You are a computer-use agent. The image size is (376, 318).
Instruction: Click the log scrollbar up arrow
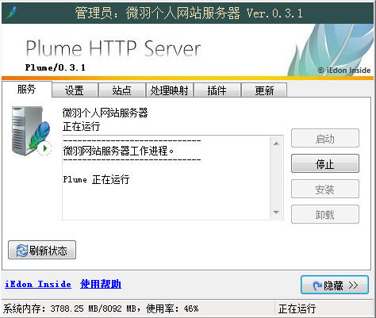point(276,144)
